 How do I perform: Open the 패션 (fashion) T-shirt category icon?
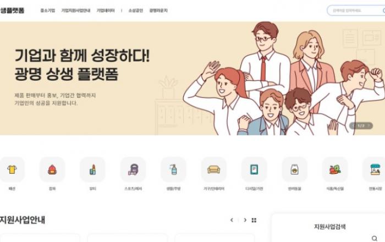coord(12,169)
